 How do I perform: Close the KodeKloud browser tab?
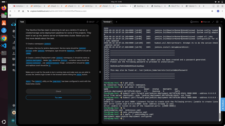coord(130,6)
